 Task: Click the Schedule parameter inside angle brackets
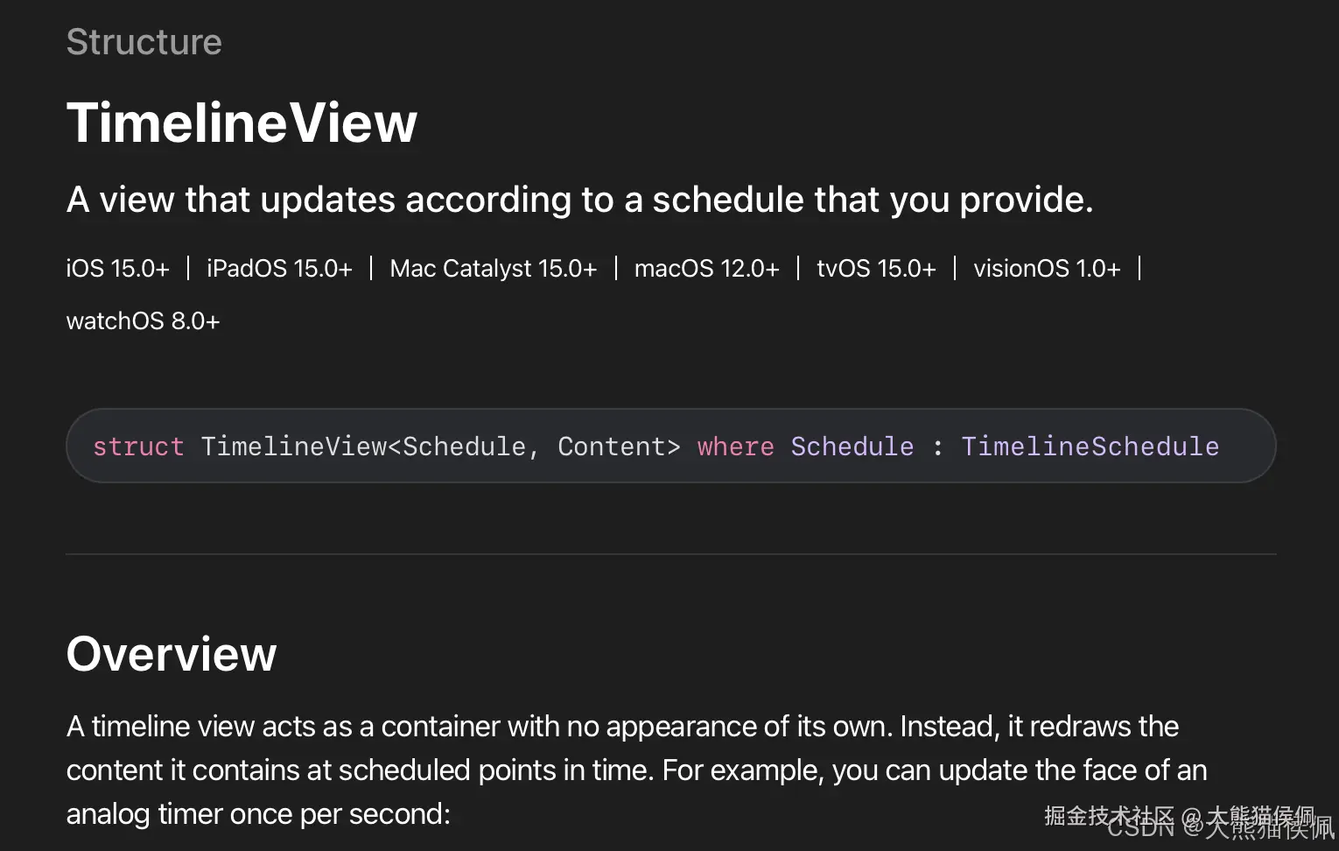pyautogui.click(x=464, y=447)
